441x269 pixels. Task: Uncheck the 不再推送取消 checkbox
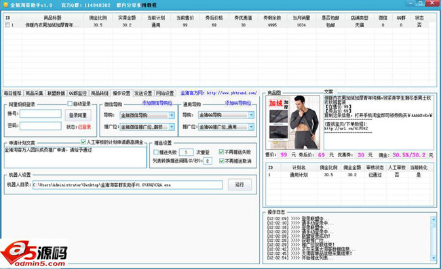(x=221, y=161)
